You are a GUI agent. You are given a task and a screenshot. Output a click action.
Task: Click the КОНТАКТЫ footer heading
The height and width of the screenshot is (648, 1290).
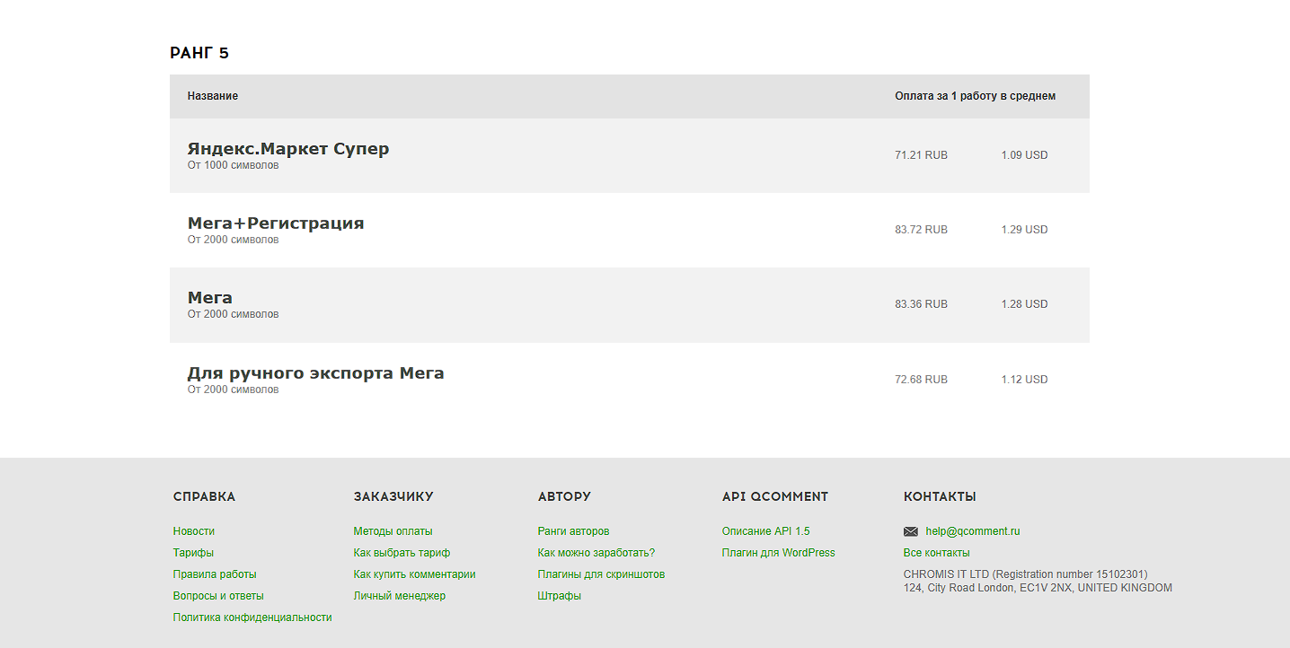[x=940, y=496]
